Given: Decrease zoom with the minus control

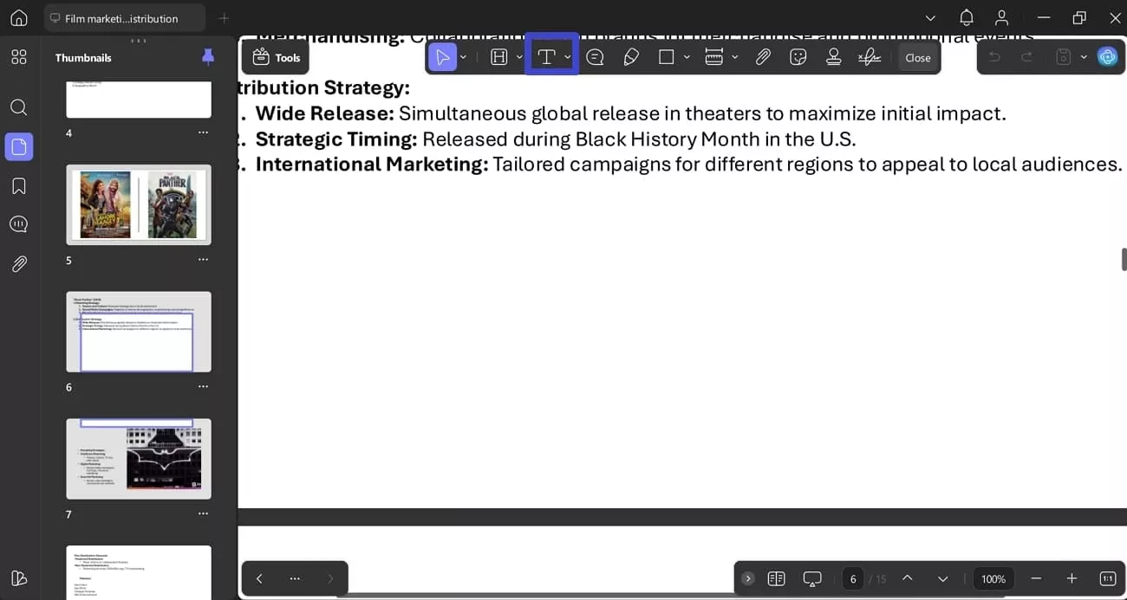Looking at the screenshot, I should pyautogui.click(x=1036, y=578).
